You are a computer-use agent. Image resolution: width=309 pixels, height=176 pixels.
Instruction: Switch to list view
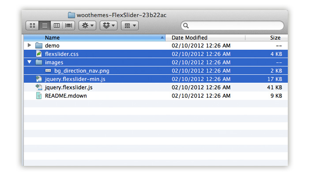coord(45,26)
